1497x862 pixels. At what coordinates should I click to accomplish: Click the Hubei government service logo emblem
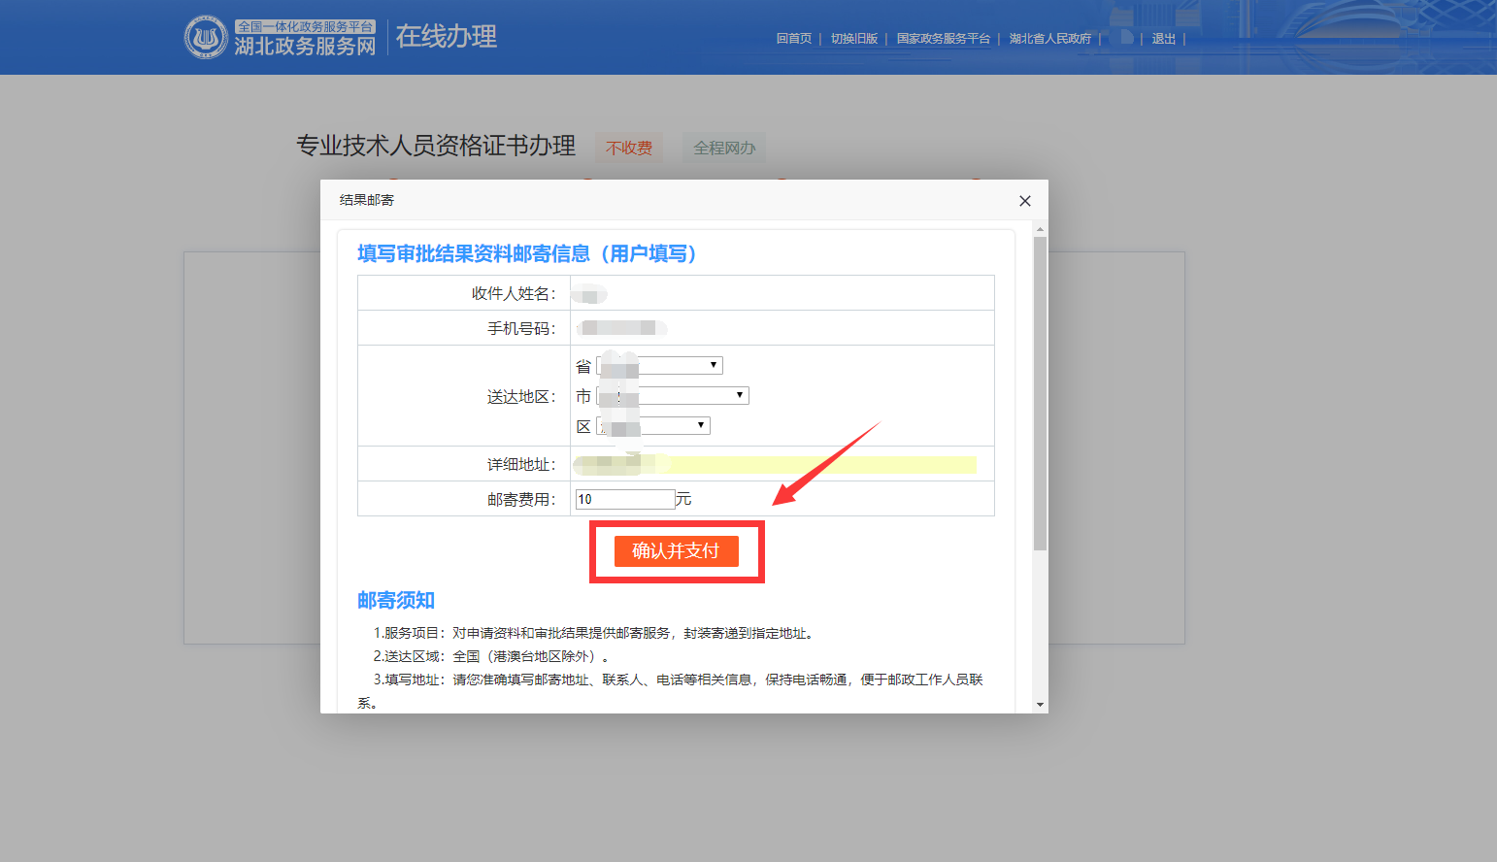(x=206, y=38)
